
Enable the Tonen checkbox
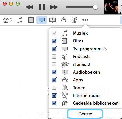(x=54, y=88)
